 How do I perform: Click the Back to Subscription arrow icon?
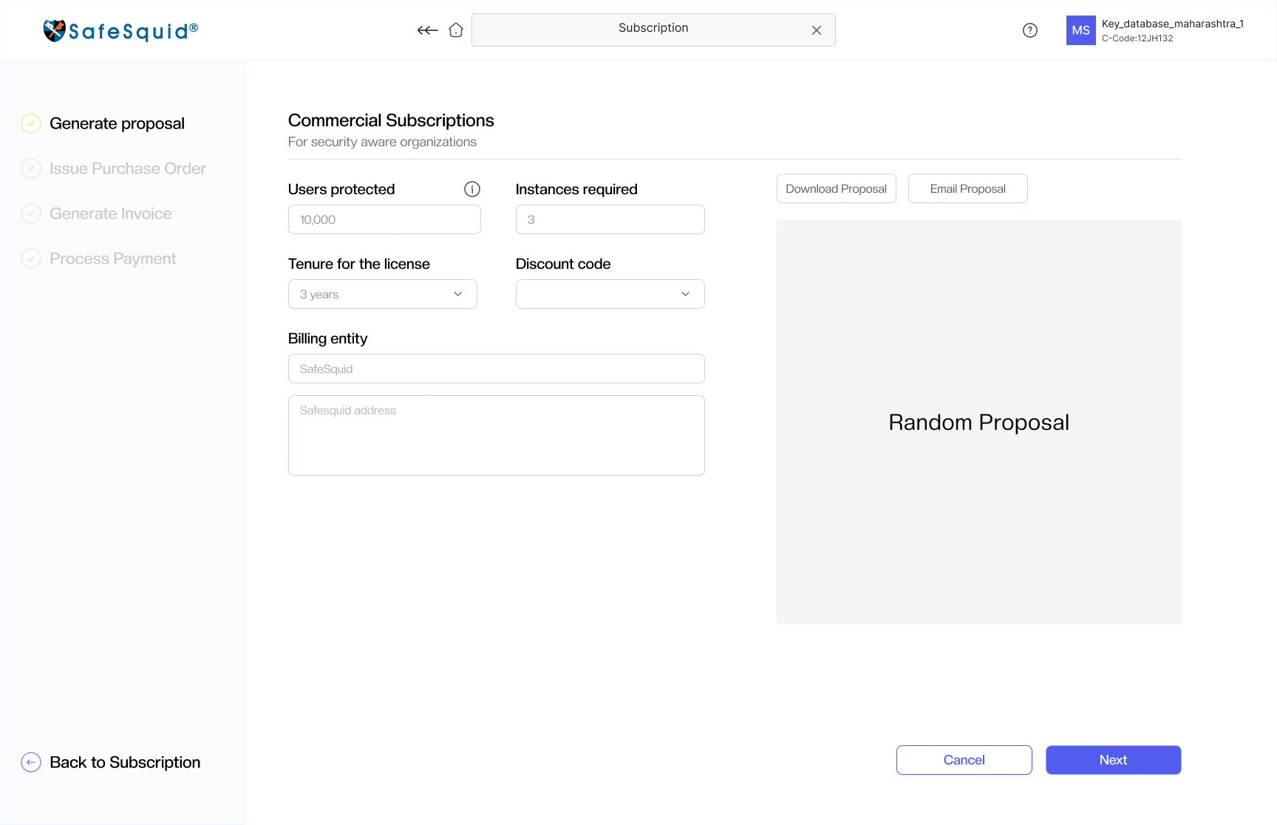[31, 762]
